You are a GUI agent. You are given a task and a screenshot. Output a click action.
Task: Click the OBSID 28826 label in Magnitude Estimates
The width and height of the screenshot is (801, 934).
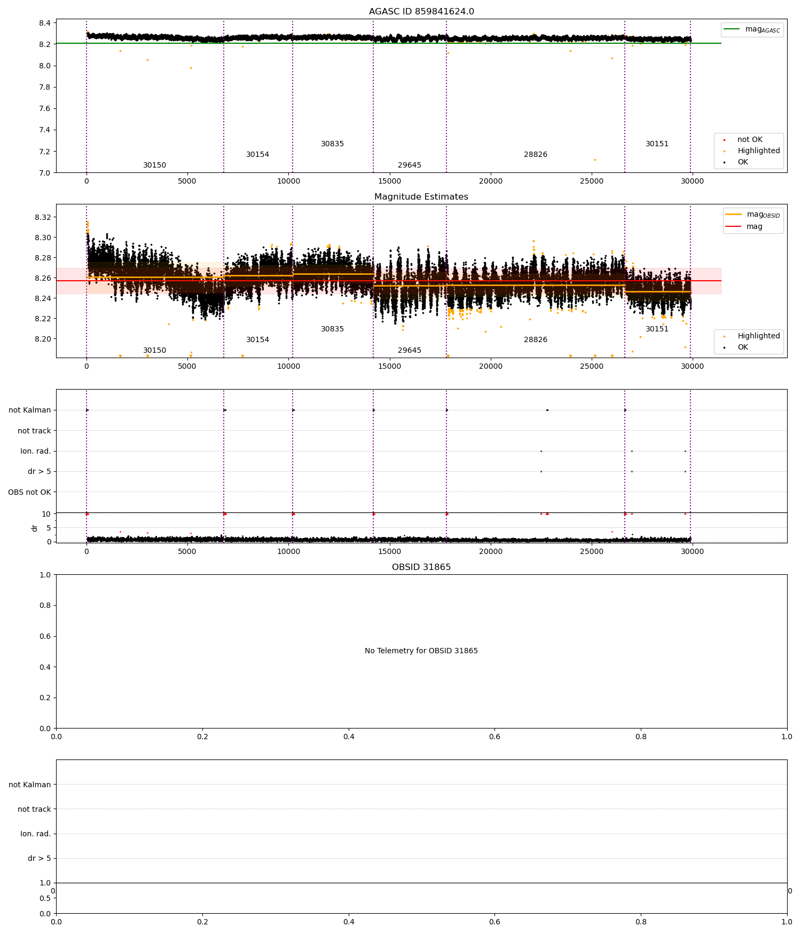536,340
